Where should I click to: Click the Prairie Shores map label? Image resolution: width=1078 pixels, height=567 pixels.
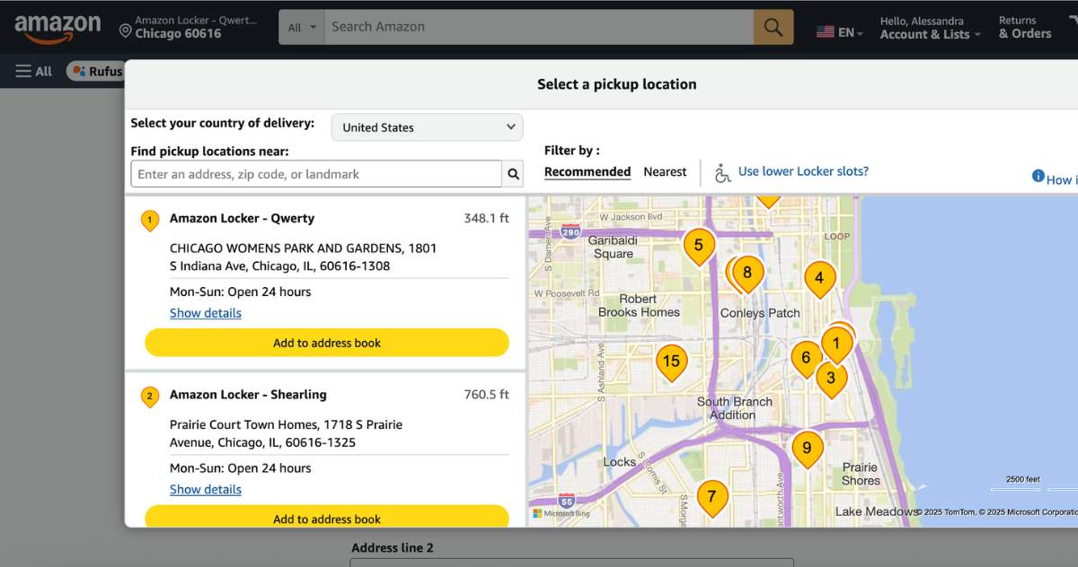pyautogui.click(x=861, y=474)
